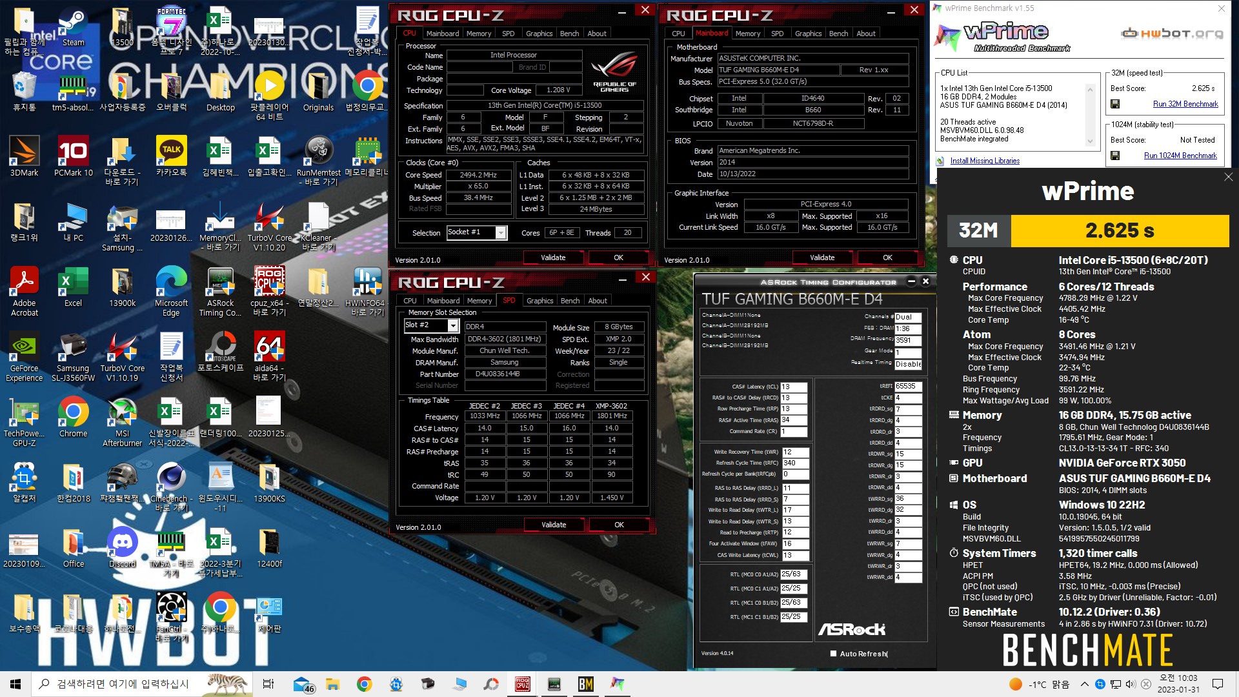Select the cpuz_x64 desktop shortcut
1239x697 pixels.
269,291
